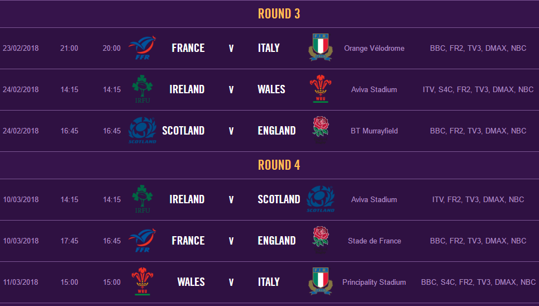This screenshot has width=539, height=306.
Task: Select the ROUND 3 heading
Action: point(279,14)
